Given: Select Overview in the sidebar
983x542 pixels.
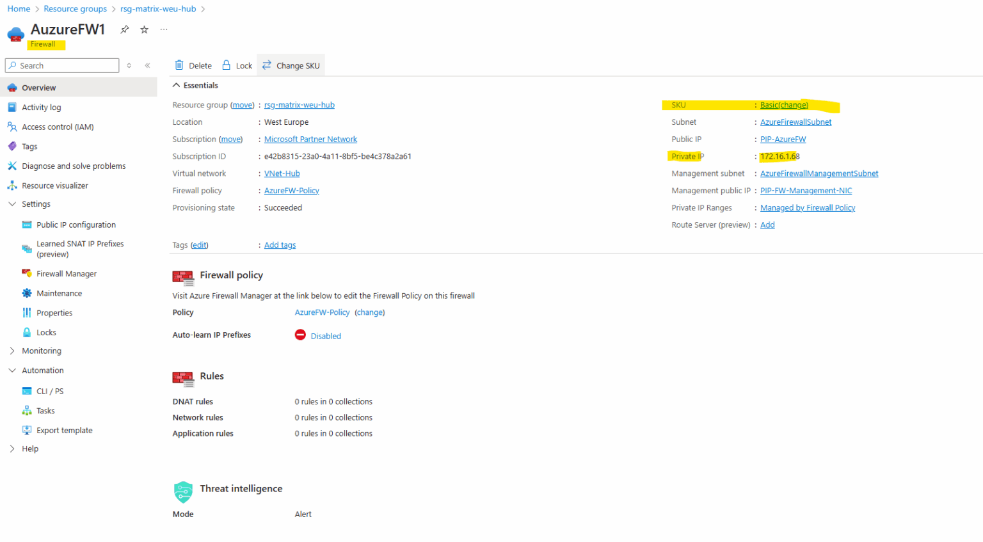Looking at the screenshot, I should [x=40, y=87].
